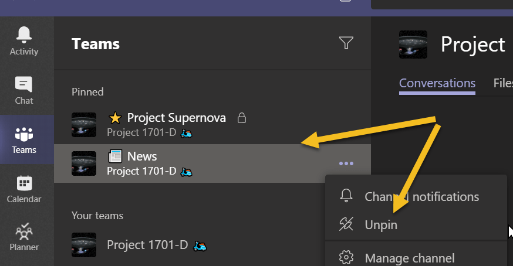This screenshot has width=513, height=266.
Task: Open the pinned Project Supernova channel
Action: coord(176,118)
